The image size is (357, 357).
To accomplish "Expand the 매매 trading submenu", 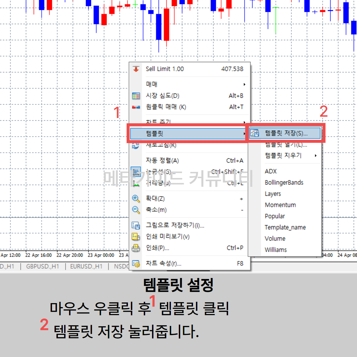I will (x=194, y=84).
